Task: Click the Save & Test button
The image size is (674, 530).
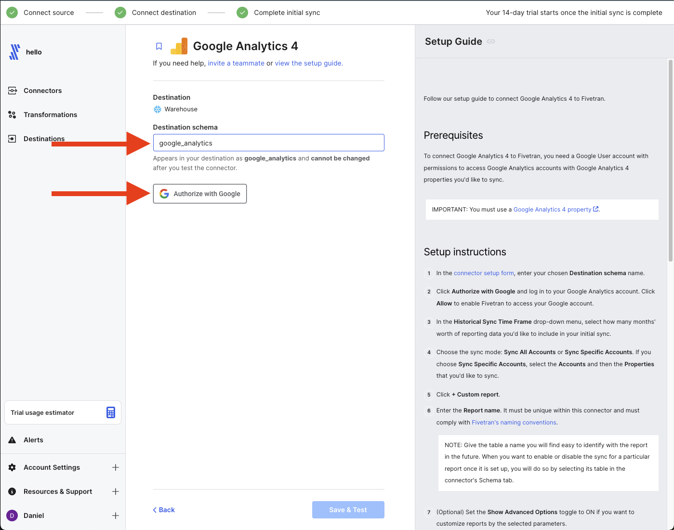Action: (x=348, y=510)
